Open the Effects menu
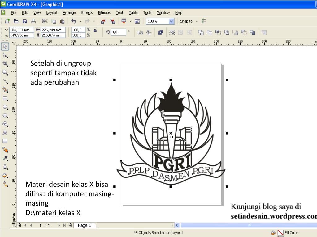Image resolution: width=317 pixels, height=237 pixels. (87, 12)
